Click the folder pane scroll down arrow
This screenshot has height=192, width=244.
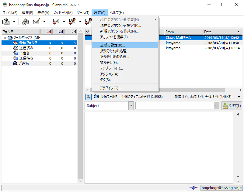(x=80, y=181)
